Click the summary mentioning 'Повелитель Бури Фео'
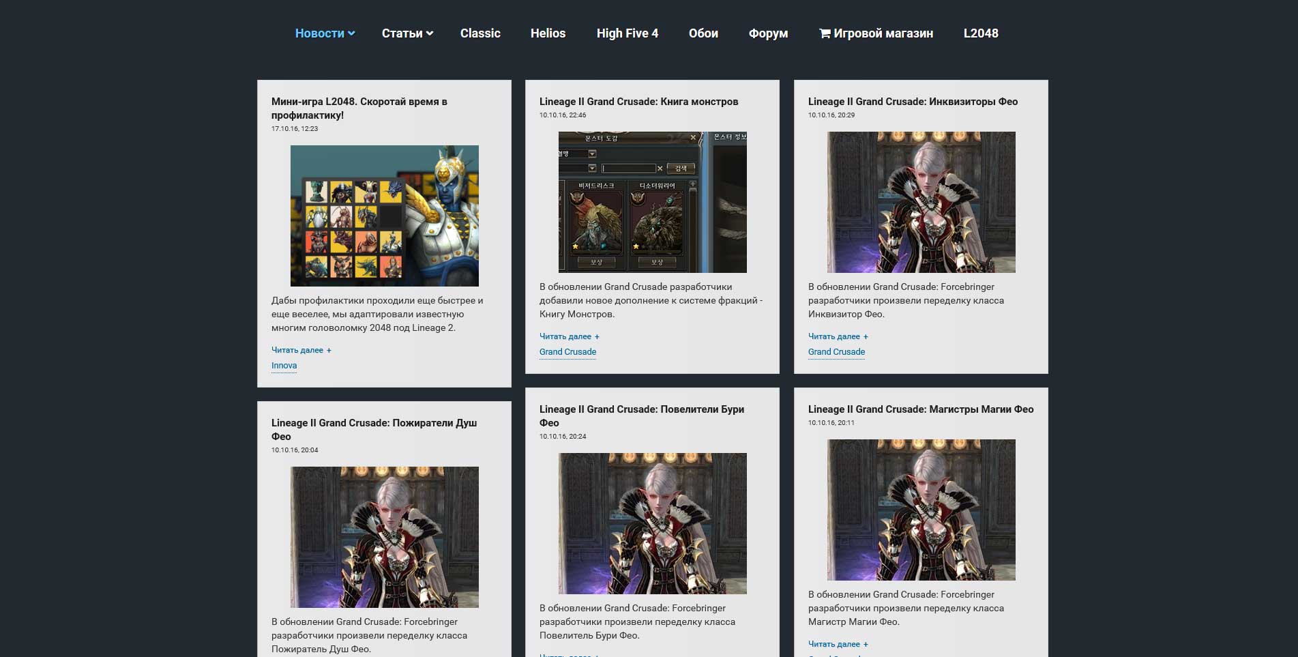The width and height of the screenshot is (1298, 657). click(x=637, y=622)
